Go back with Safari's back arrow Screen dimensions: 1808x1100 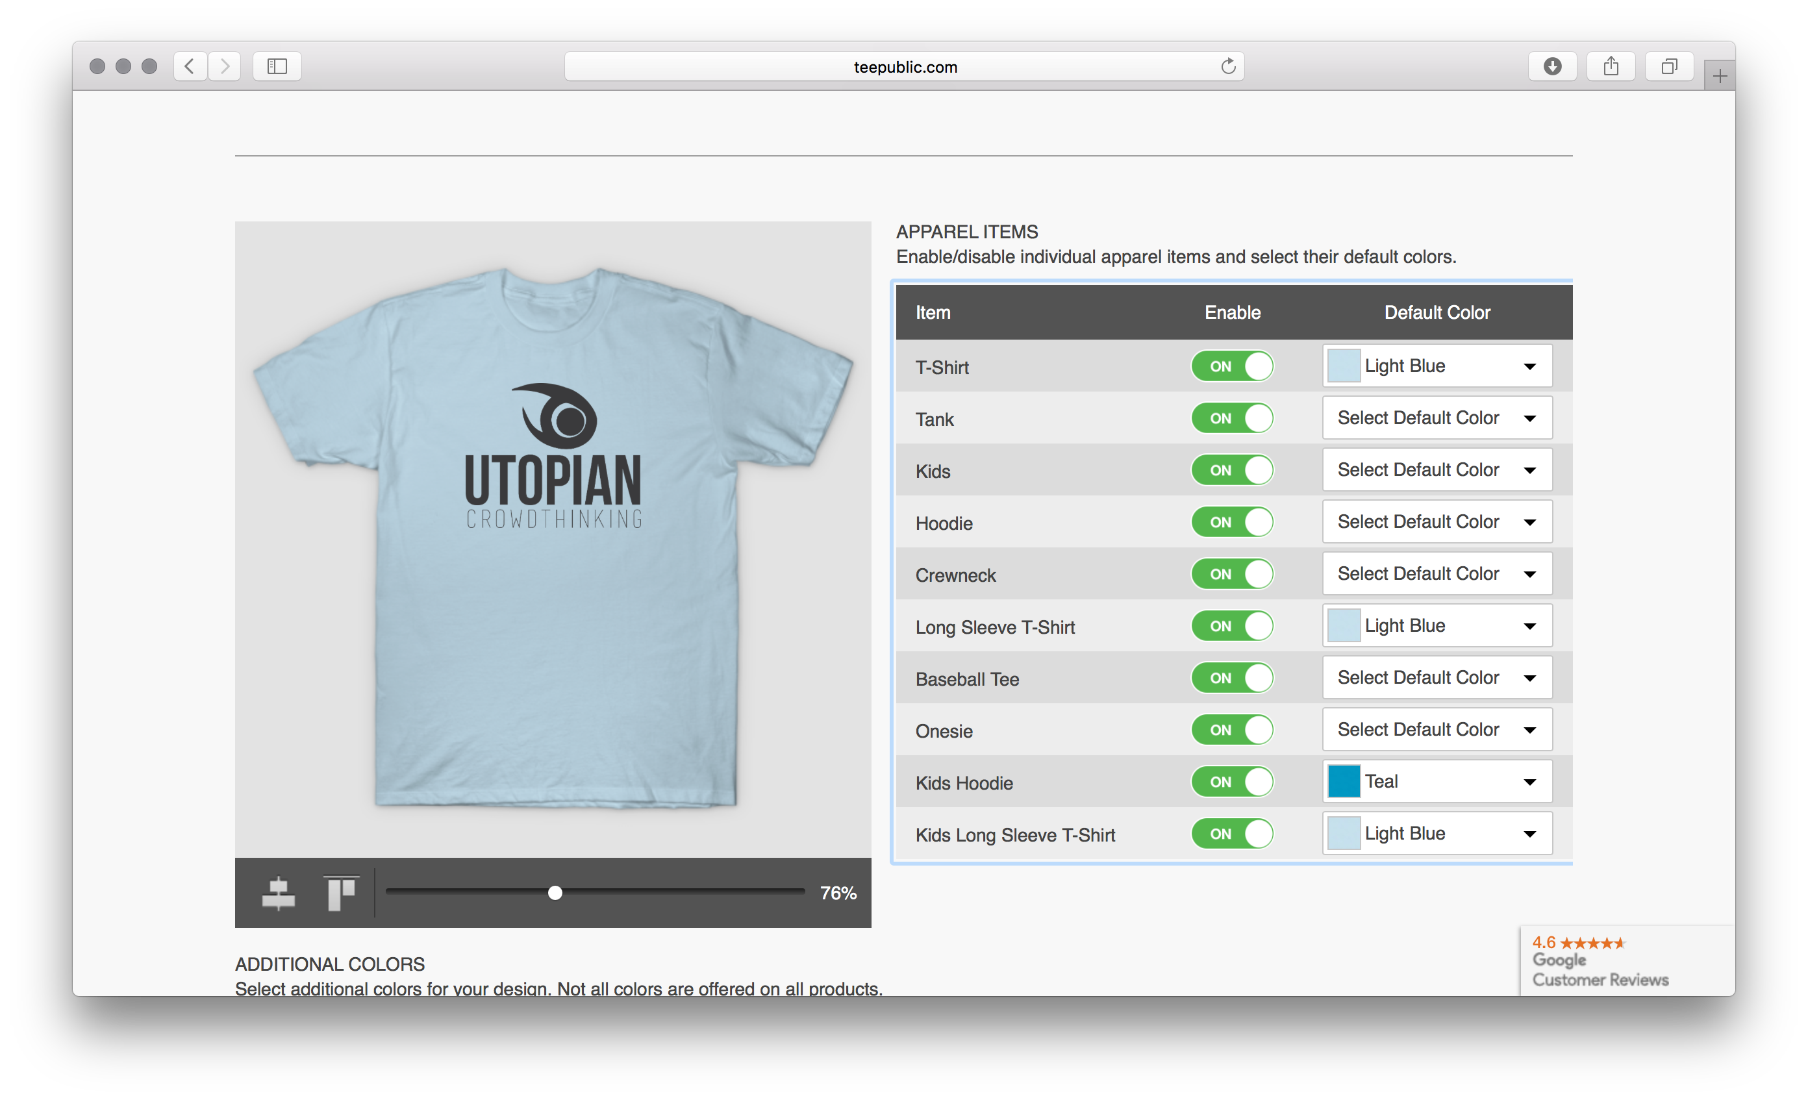[190, 66]
